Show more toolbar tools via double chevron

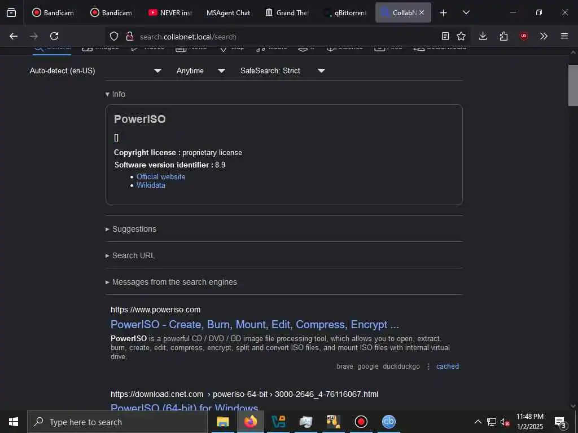coord(544,36)
